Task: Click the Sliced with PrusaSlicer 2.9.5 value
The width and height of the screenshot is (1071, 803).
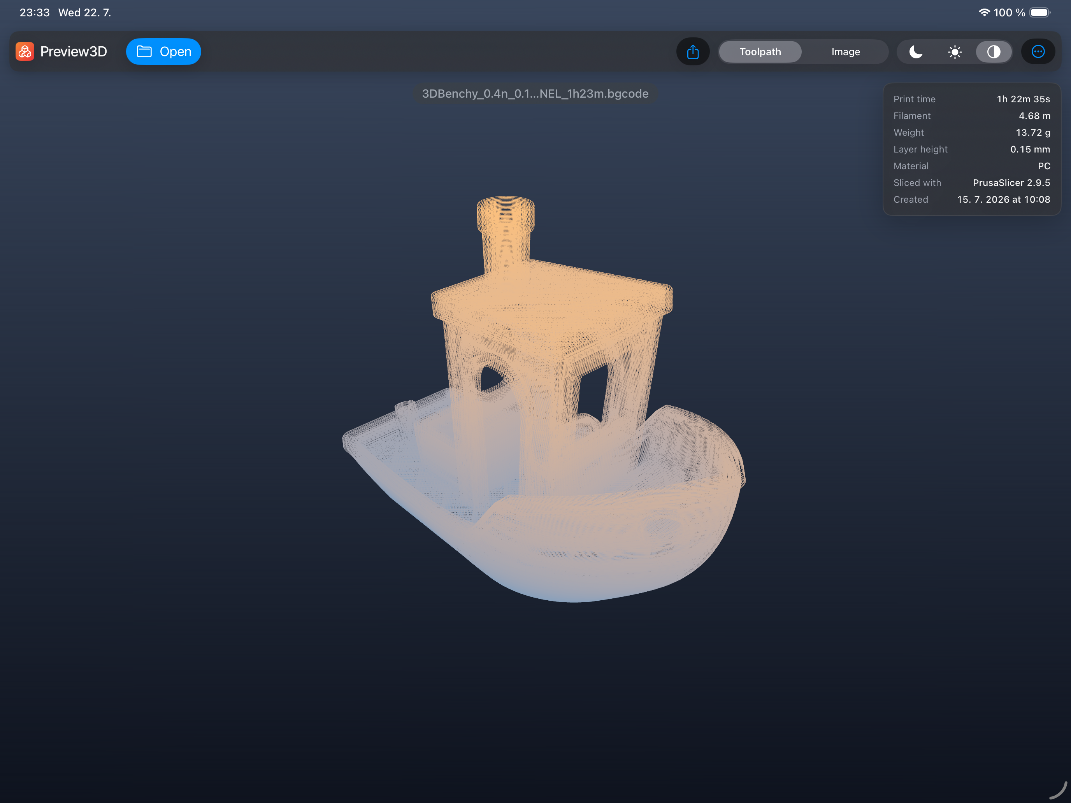Action: pyautogui.click(x=1011, y=183)
